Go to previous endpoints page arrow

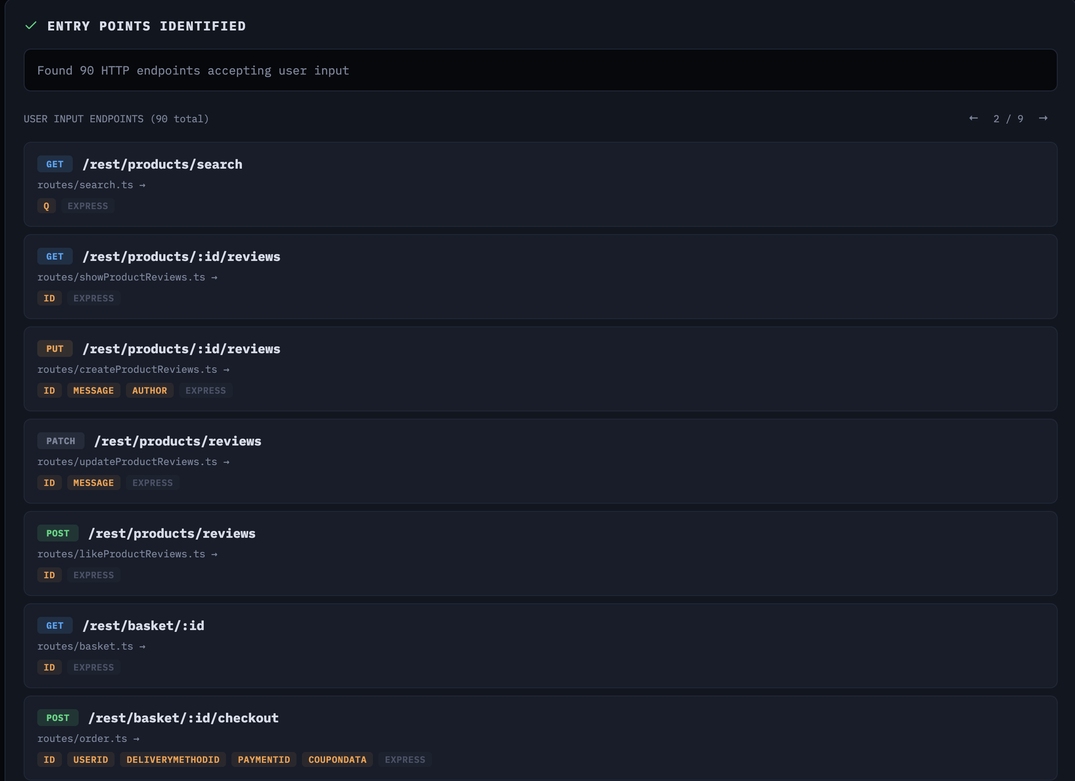[974, 118]
